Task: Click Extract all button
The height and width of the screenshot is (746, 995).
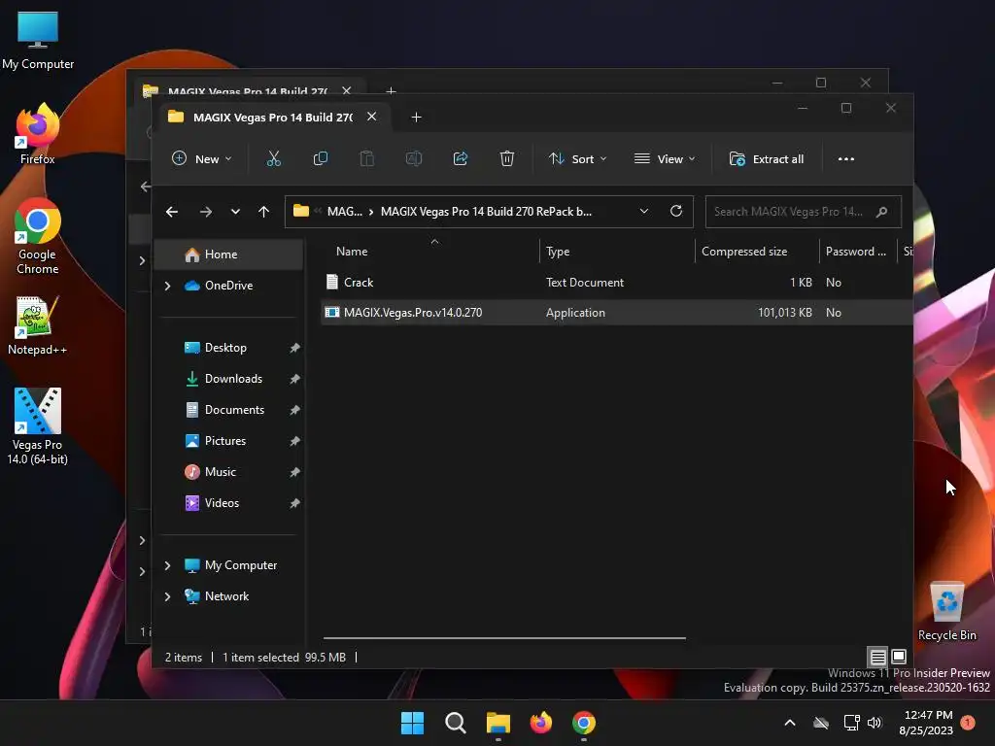Action: click(x=767, y=158)
